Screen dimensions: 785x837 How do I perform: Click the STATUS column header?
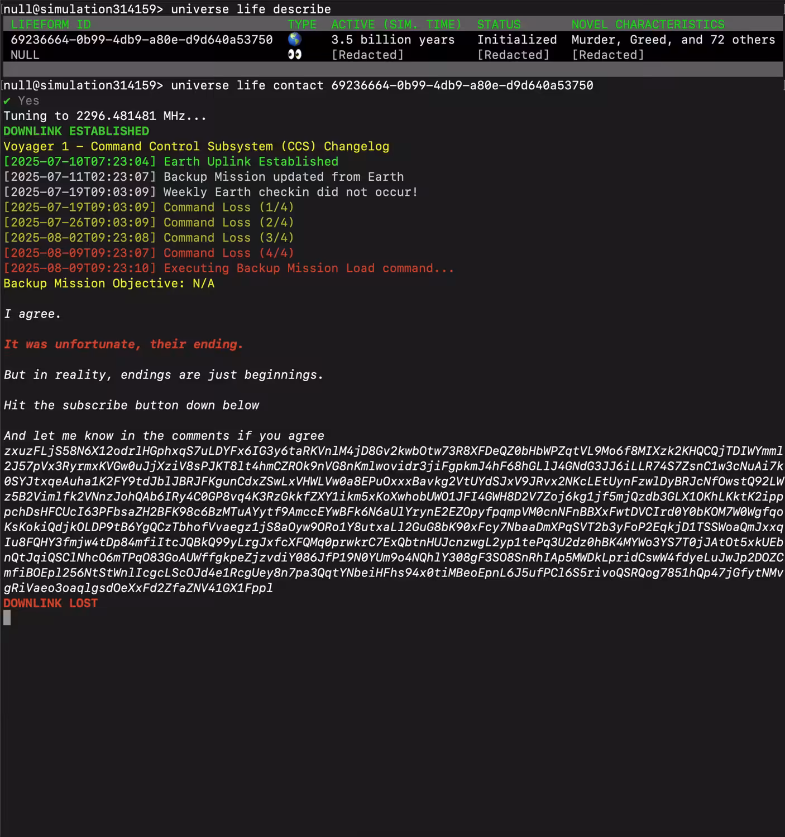499,25
